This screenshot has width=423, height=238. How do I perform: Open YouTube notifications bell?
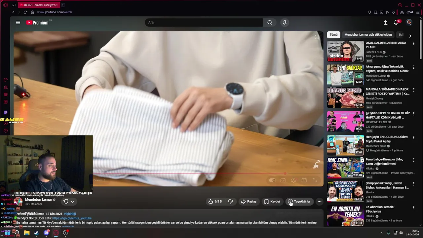396,22
